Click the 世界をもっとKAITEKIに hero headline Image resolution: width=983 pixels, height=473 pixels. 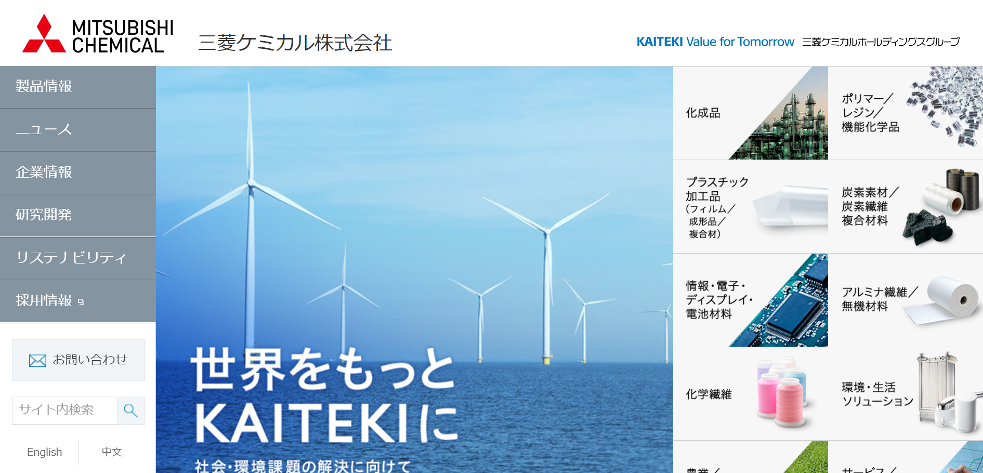(x=325, y=396)
